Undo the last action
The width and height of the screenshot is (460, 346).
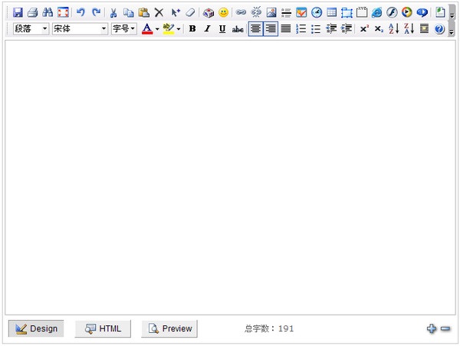[80, 12]
